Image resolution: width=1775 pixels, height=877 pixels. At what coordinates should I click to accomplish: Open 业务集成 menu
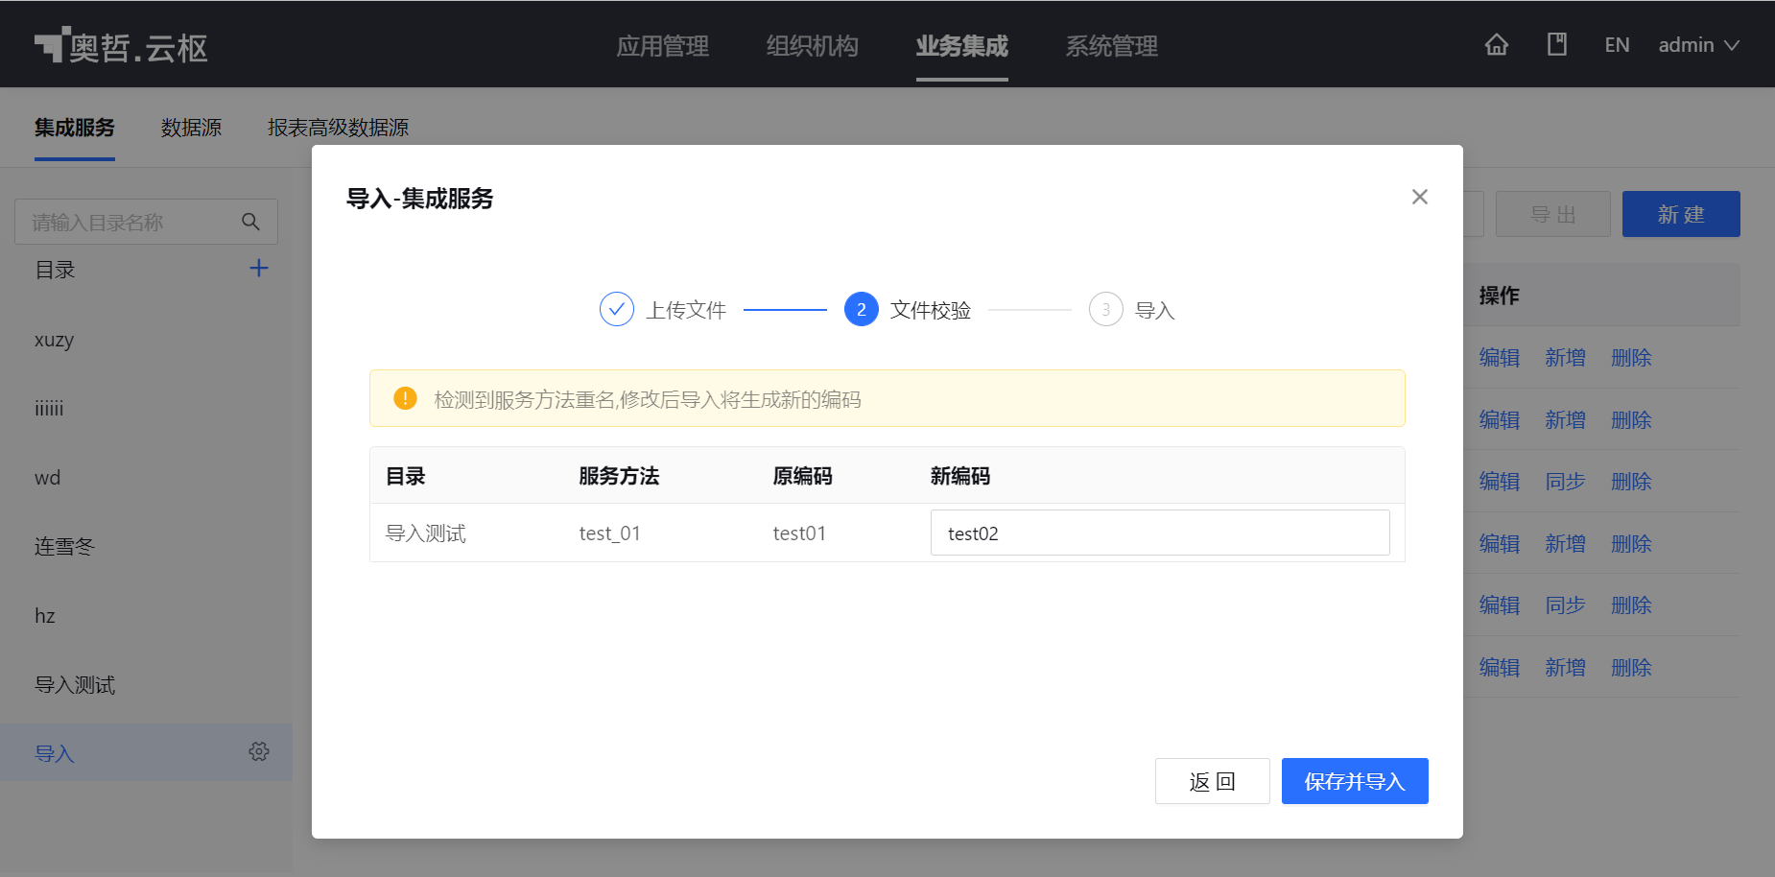[x=962, y=46]
